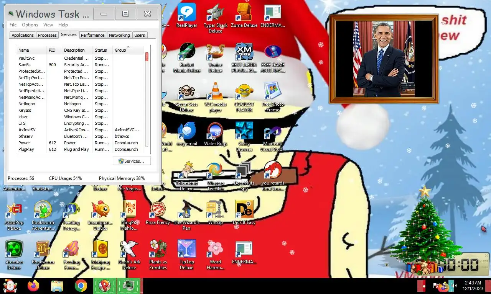Select the VaultSvc service row
Image resolution: width=491 pixels, height=294 pixels.
pos(80,58)
